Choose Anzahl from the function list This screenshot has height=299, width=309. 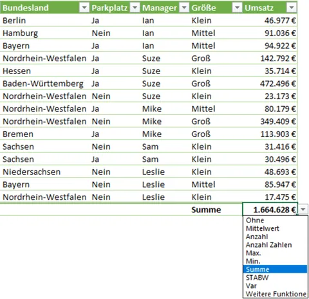276,237
